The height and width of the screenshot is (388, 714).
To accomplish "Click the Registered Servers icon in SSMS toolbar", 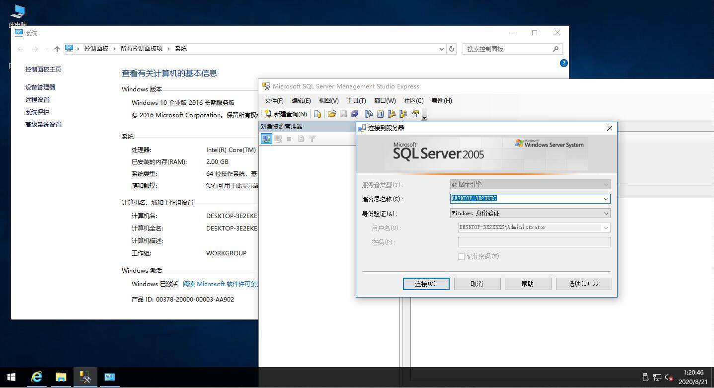I will [369, 114].
